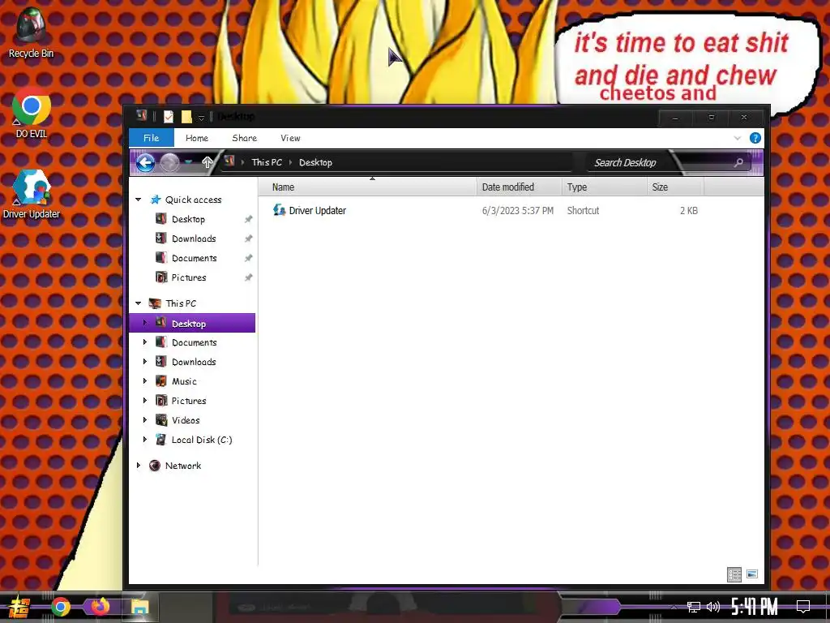Click the Explorer address bar folder icon
830x623 pixels.
tap(229, 161)
